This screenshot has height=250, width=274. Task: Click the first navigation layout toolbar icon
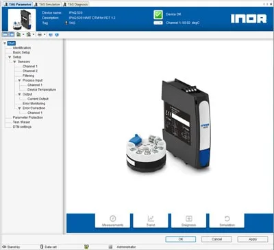coord(5,34)
